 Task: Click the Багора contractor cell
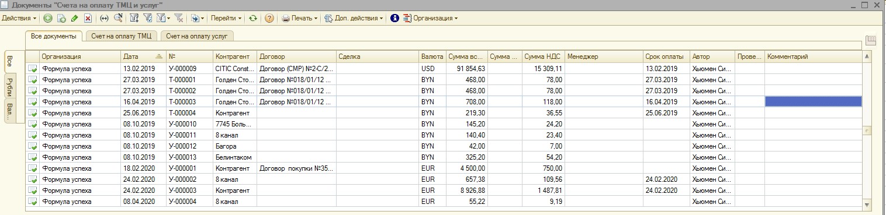(235, 146)
